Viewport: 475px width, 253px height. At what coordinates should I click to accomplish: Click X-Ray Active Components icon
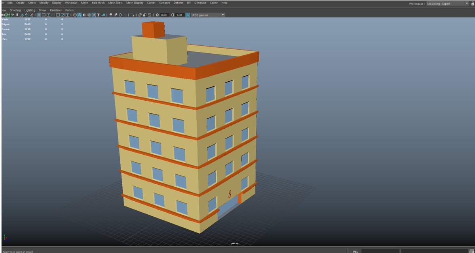click(x=144, y=15)
